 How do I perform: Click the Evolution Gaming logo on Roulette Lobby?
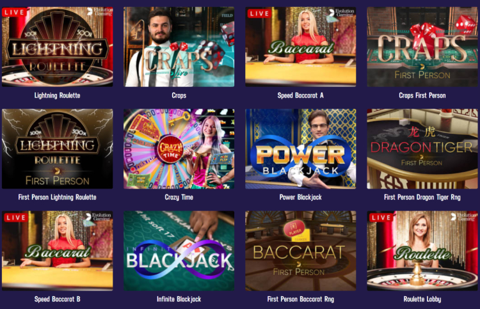(x=464, y=217)
